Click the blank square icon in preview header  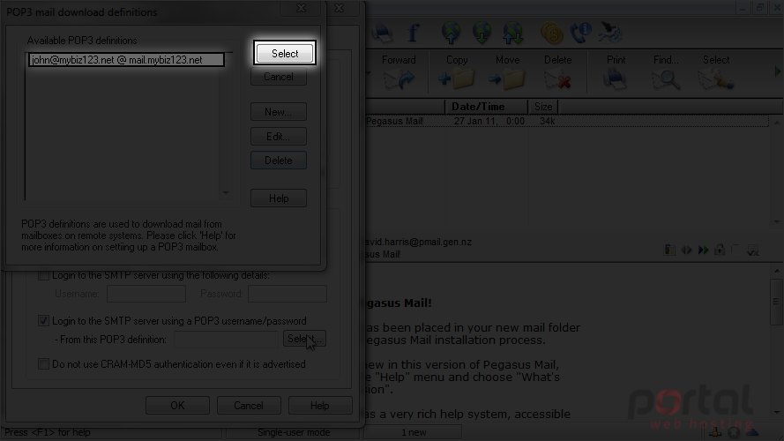click(x=735, y=249)
